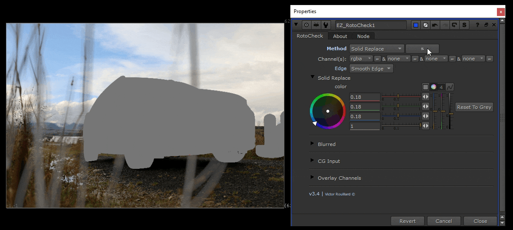Click the animation curve button for color
This screenshot has height=230, width=513.
450,87
